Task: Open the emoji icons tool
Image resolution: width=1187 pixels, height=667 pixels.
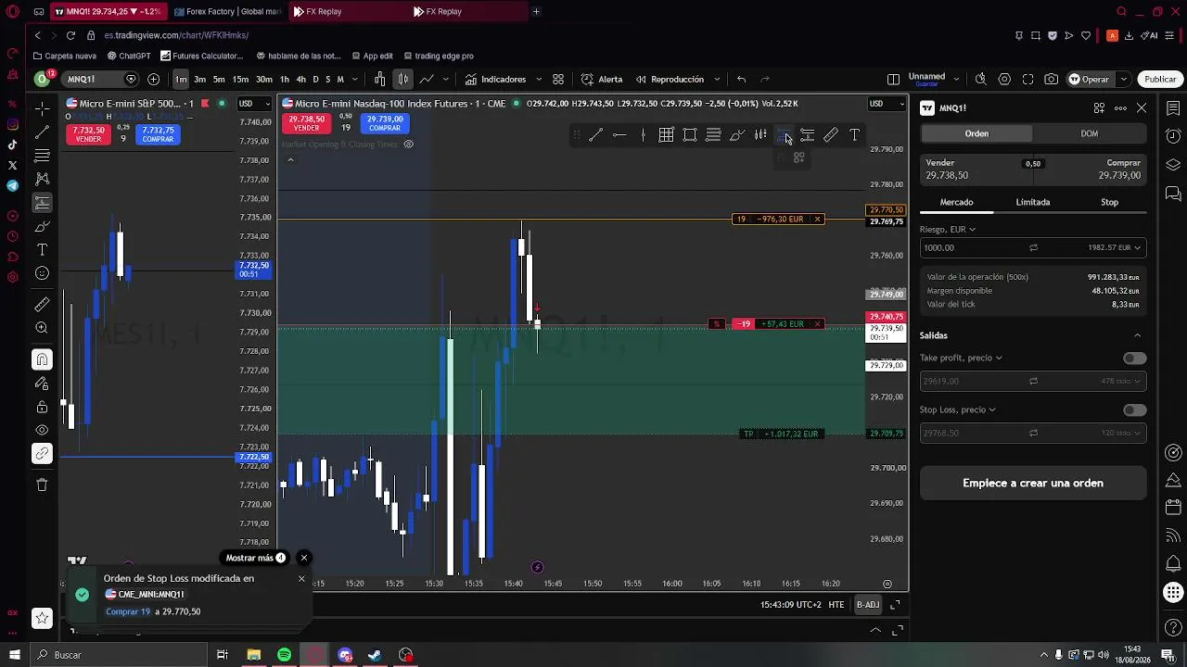Action: 42,273
